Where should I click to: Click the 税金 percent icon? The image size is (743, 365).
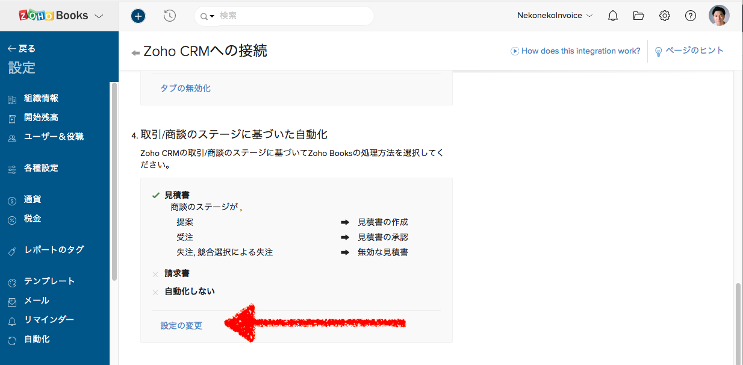(x=12, y=220)
